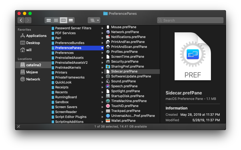The height and width of the screenshot is (150, 241).
Task: Select the StartupDisk.prefPane drive icon
Action: coord(108,96)
